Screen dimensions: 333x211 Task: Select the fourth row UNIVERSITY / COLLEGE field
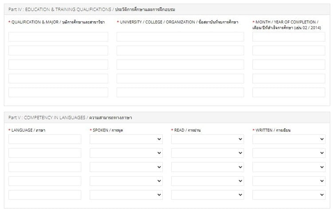point(180,78)
